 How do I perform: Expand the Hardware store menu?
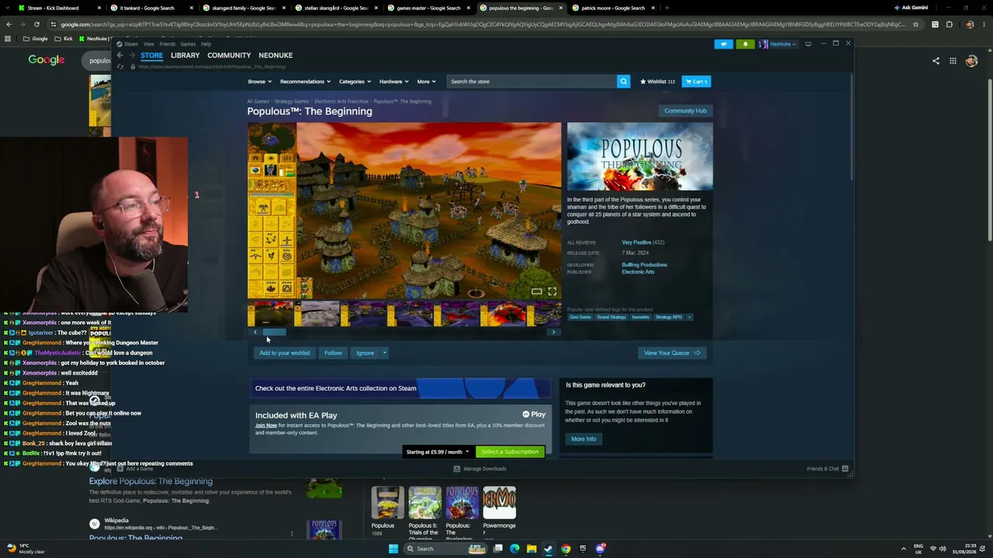pyautogui.click(x=393, y=81)
